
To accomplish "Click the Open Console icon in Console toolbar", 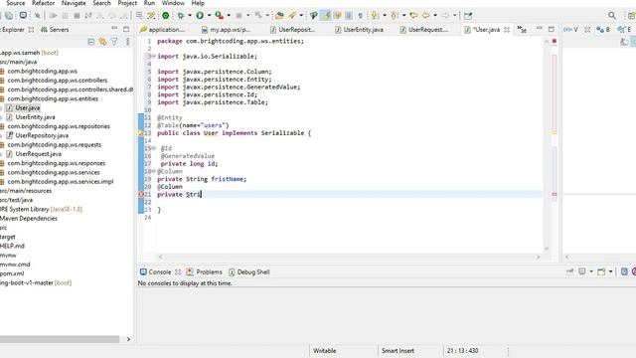I will 601,271.
